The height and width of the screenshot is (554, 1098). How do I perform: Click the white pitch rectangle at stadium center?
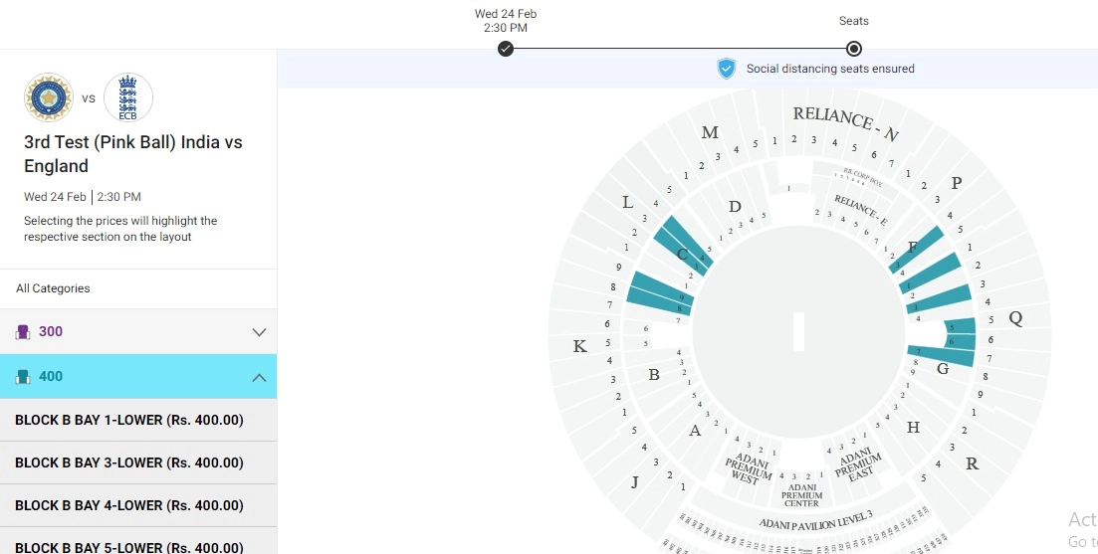coord(798,331)
